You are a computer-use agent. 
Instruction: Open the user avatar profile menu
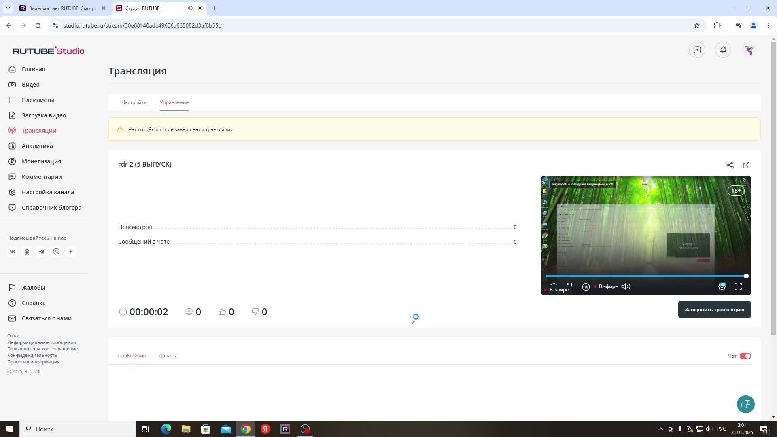point(749,50)
